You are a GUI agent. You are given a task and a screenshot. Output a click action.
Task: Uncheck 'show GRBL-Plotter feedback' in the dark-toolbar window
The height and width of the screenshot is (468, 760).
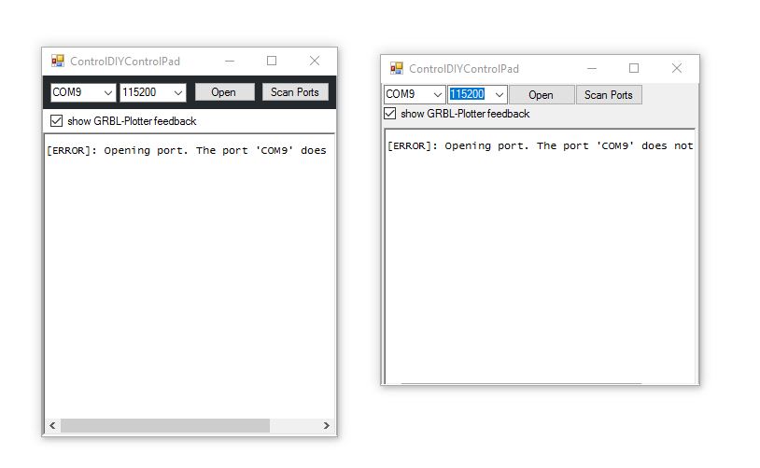click(57, 121)
